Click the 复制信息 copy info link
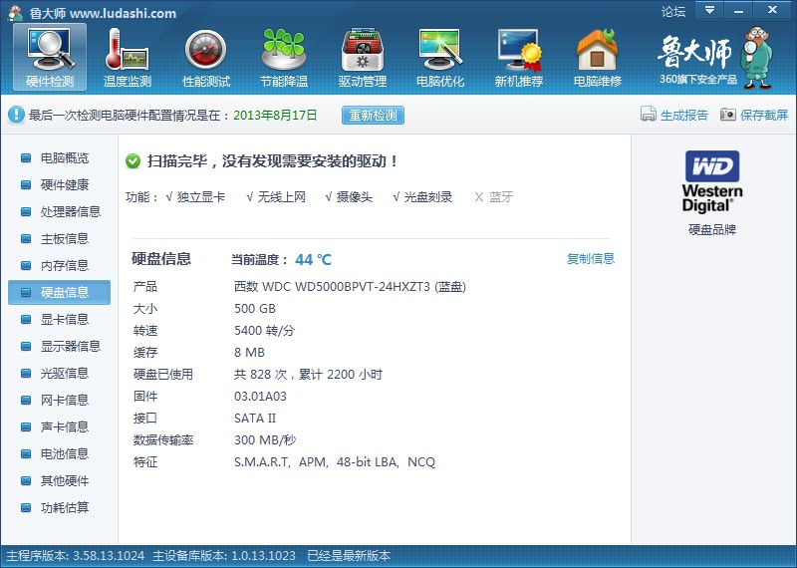 pyautogui.click(x=591, y=259)
